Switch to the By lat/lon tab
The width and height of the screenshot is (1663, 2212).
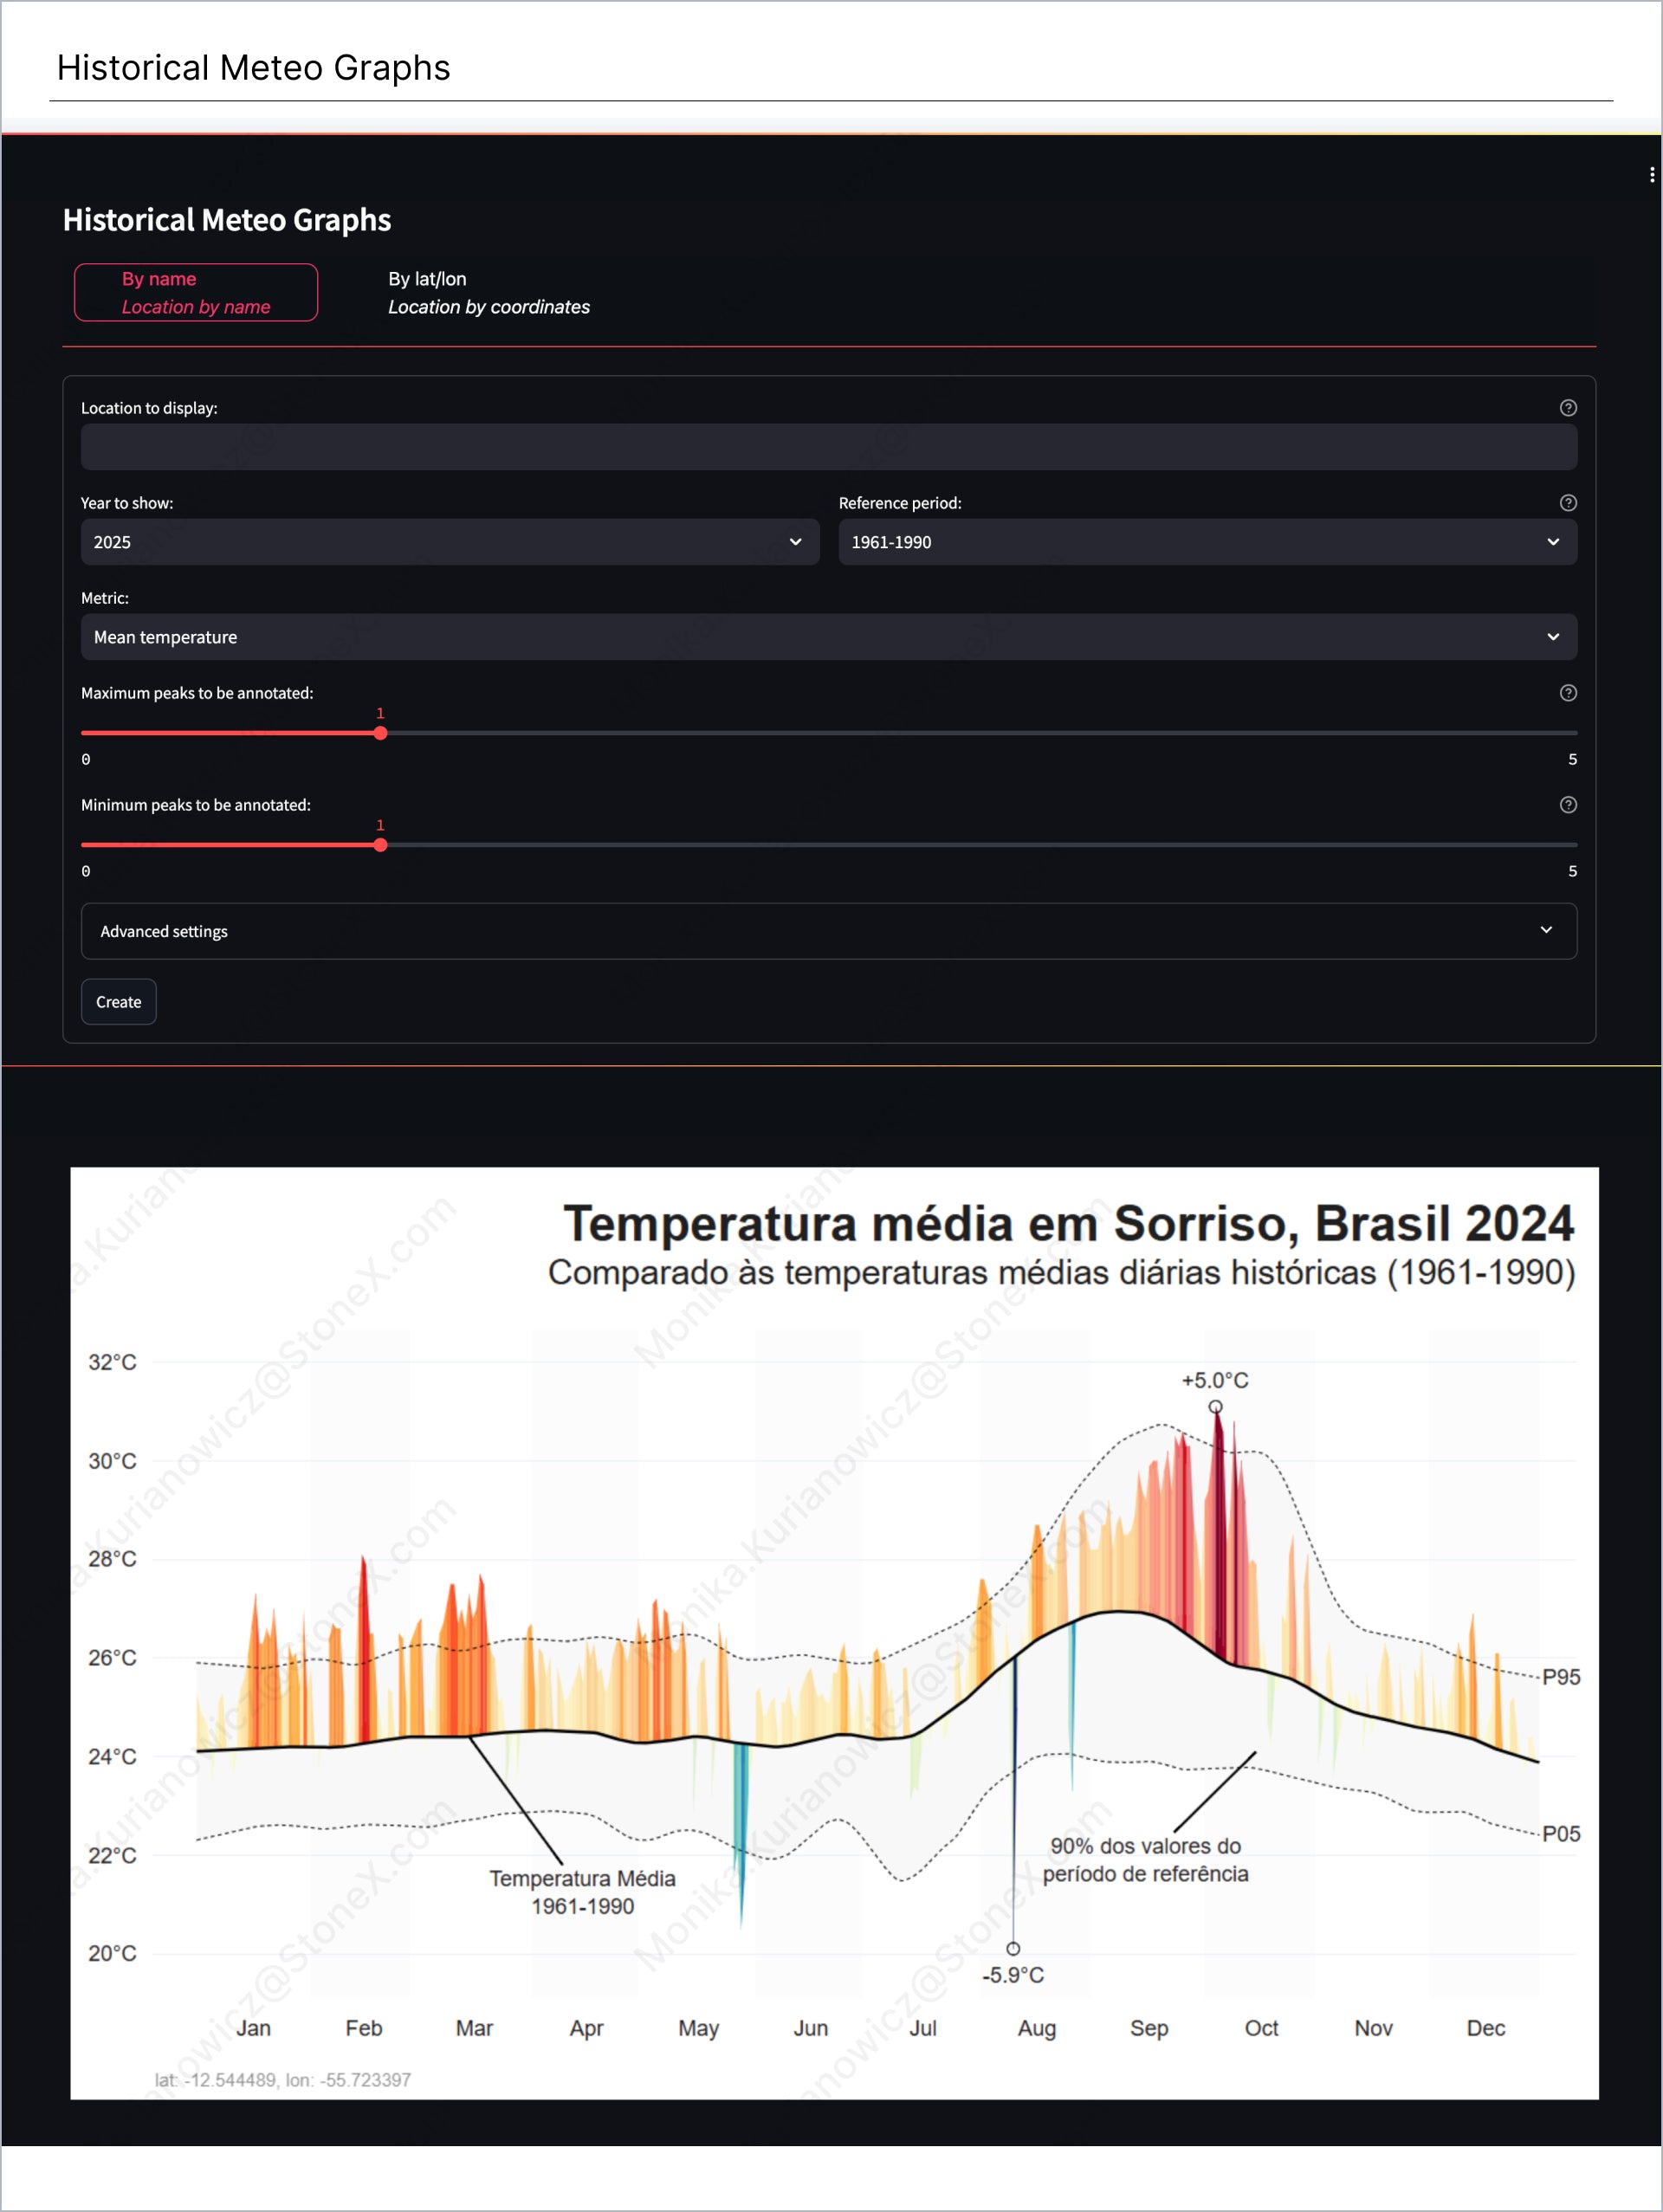coord(488,293)
